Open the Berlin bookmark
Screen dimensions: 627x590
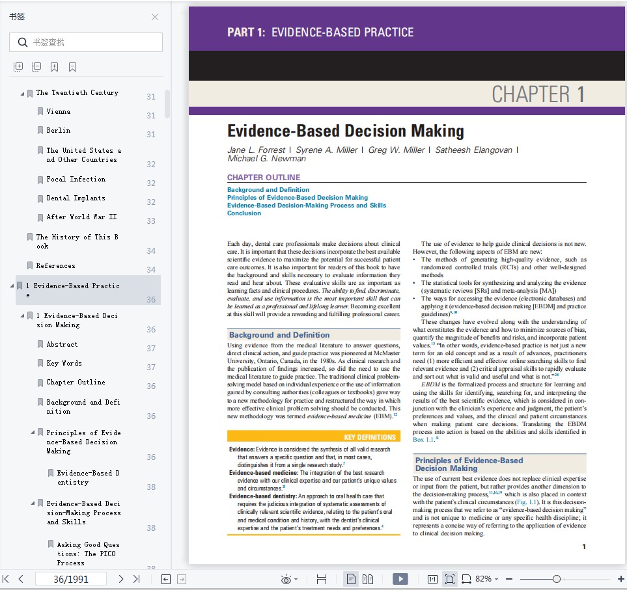click(x=59, y=130)
